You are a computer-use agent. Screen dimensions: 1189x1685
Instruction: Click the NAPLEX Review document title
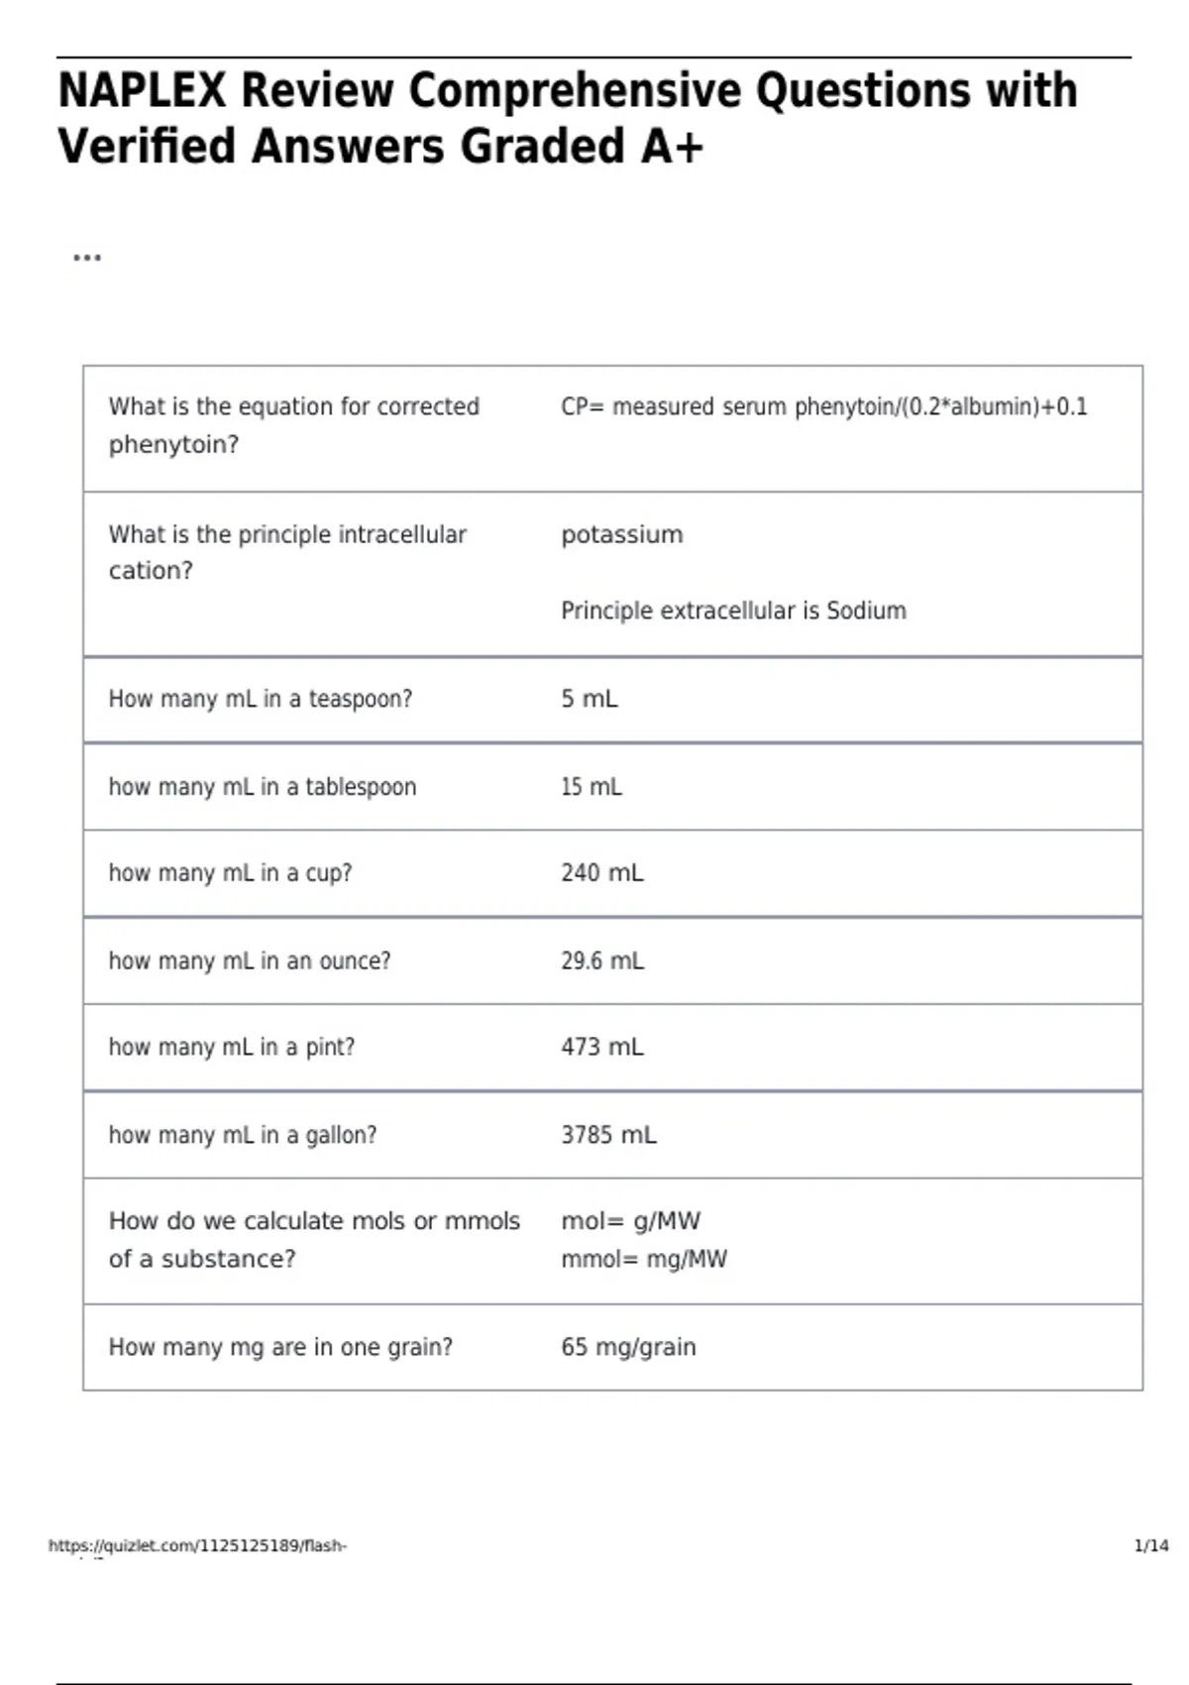(x=568, y=117)
